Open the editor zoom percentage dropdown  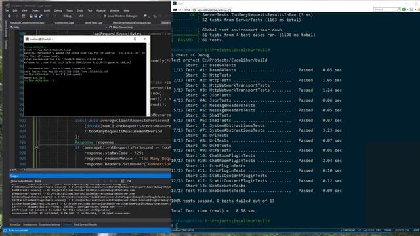point(16,170)
